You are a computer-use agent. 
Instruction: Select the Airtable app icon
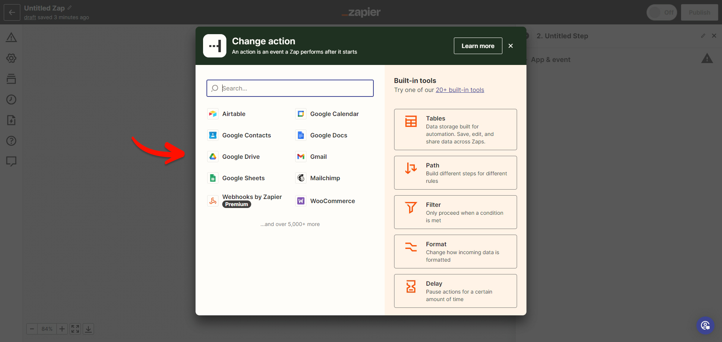tap(213, 114)
